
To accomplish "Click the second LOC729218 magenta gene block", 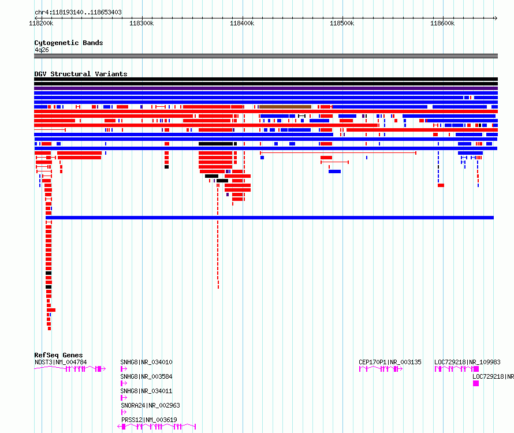I will [x=476, y=383].
